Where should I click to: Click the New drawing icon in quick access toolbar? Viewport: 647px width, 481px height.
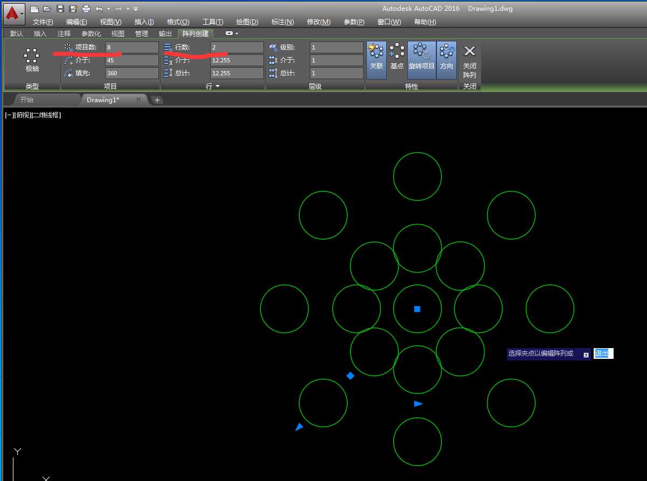pyautogui.click(x=34, y=9)
